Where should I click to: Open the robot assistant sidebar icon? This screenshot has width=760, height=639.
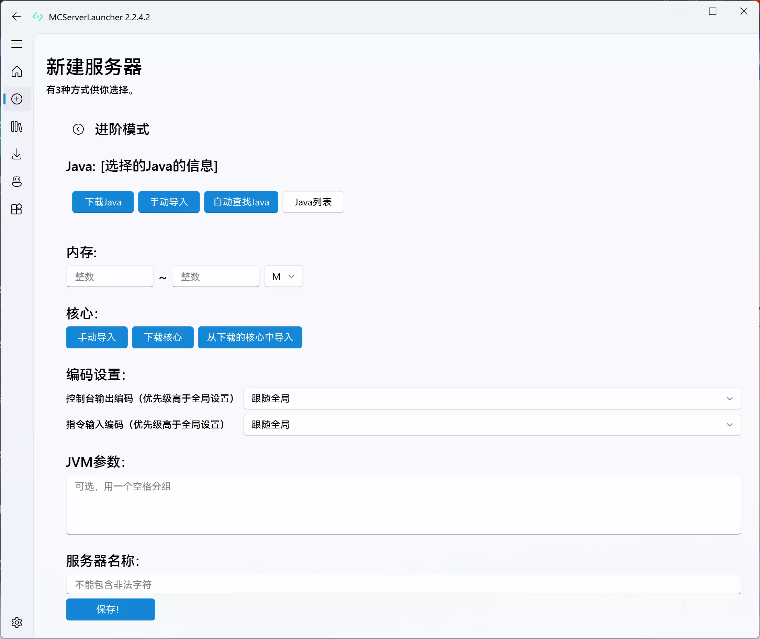pyautogui.click(x=16, y=181)
